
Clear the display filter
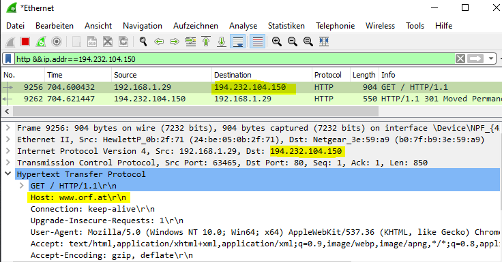[460, 59]
